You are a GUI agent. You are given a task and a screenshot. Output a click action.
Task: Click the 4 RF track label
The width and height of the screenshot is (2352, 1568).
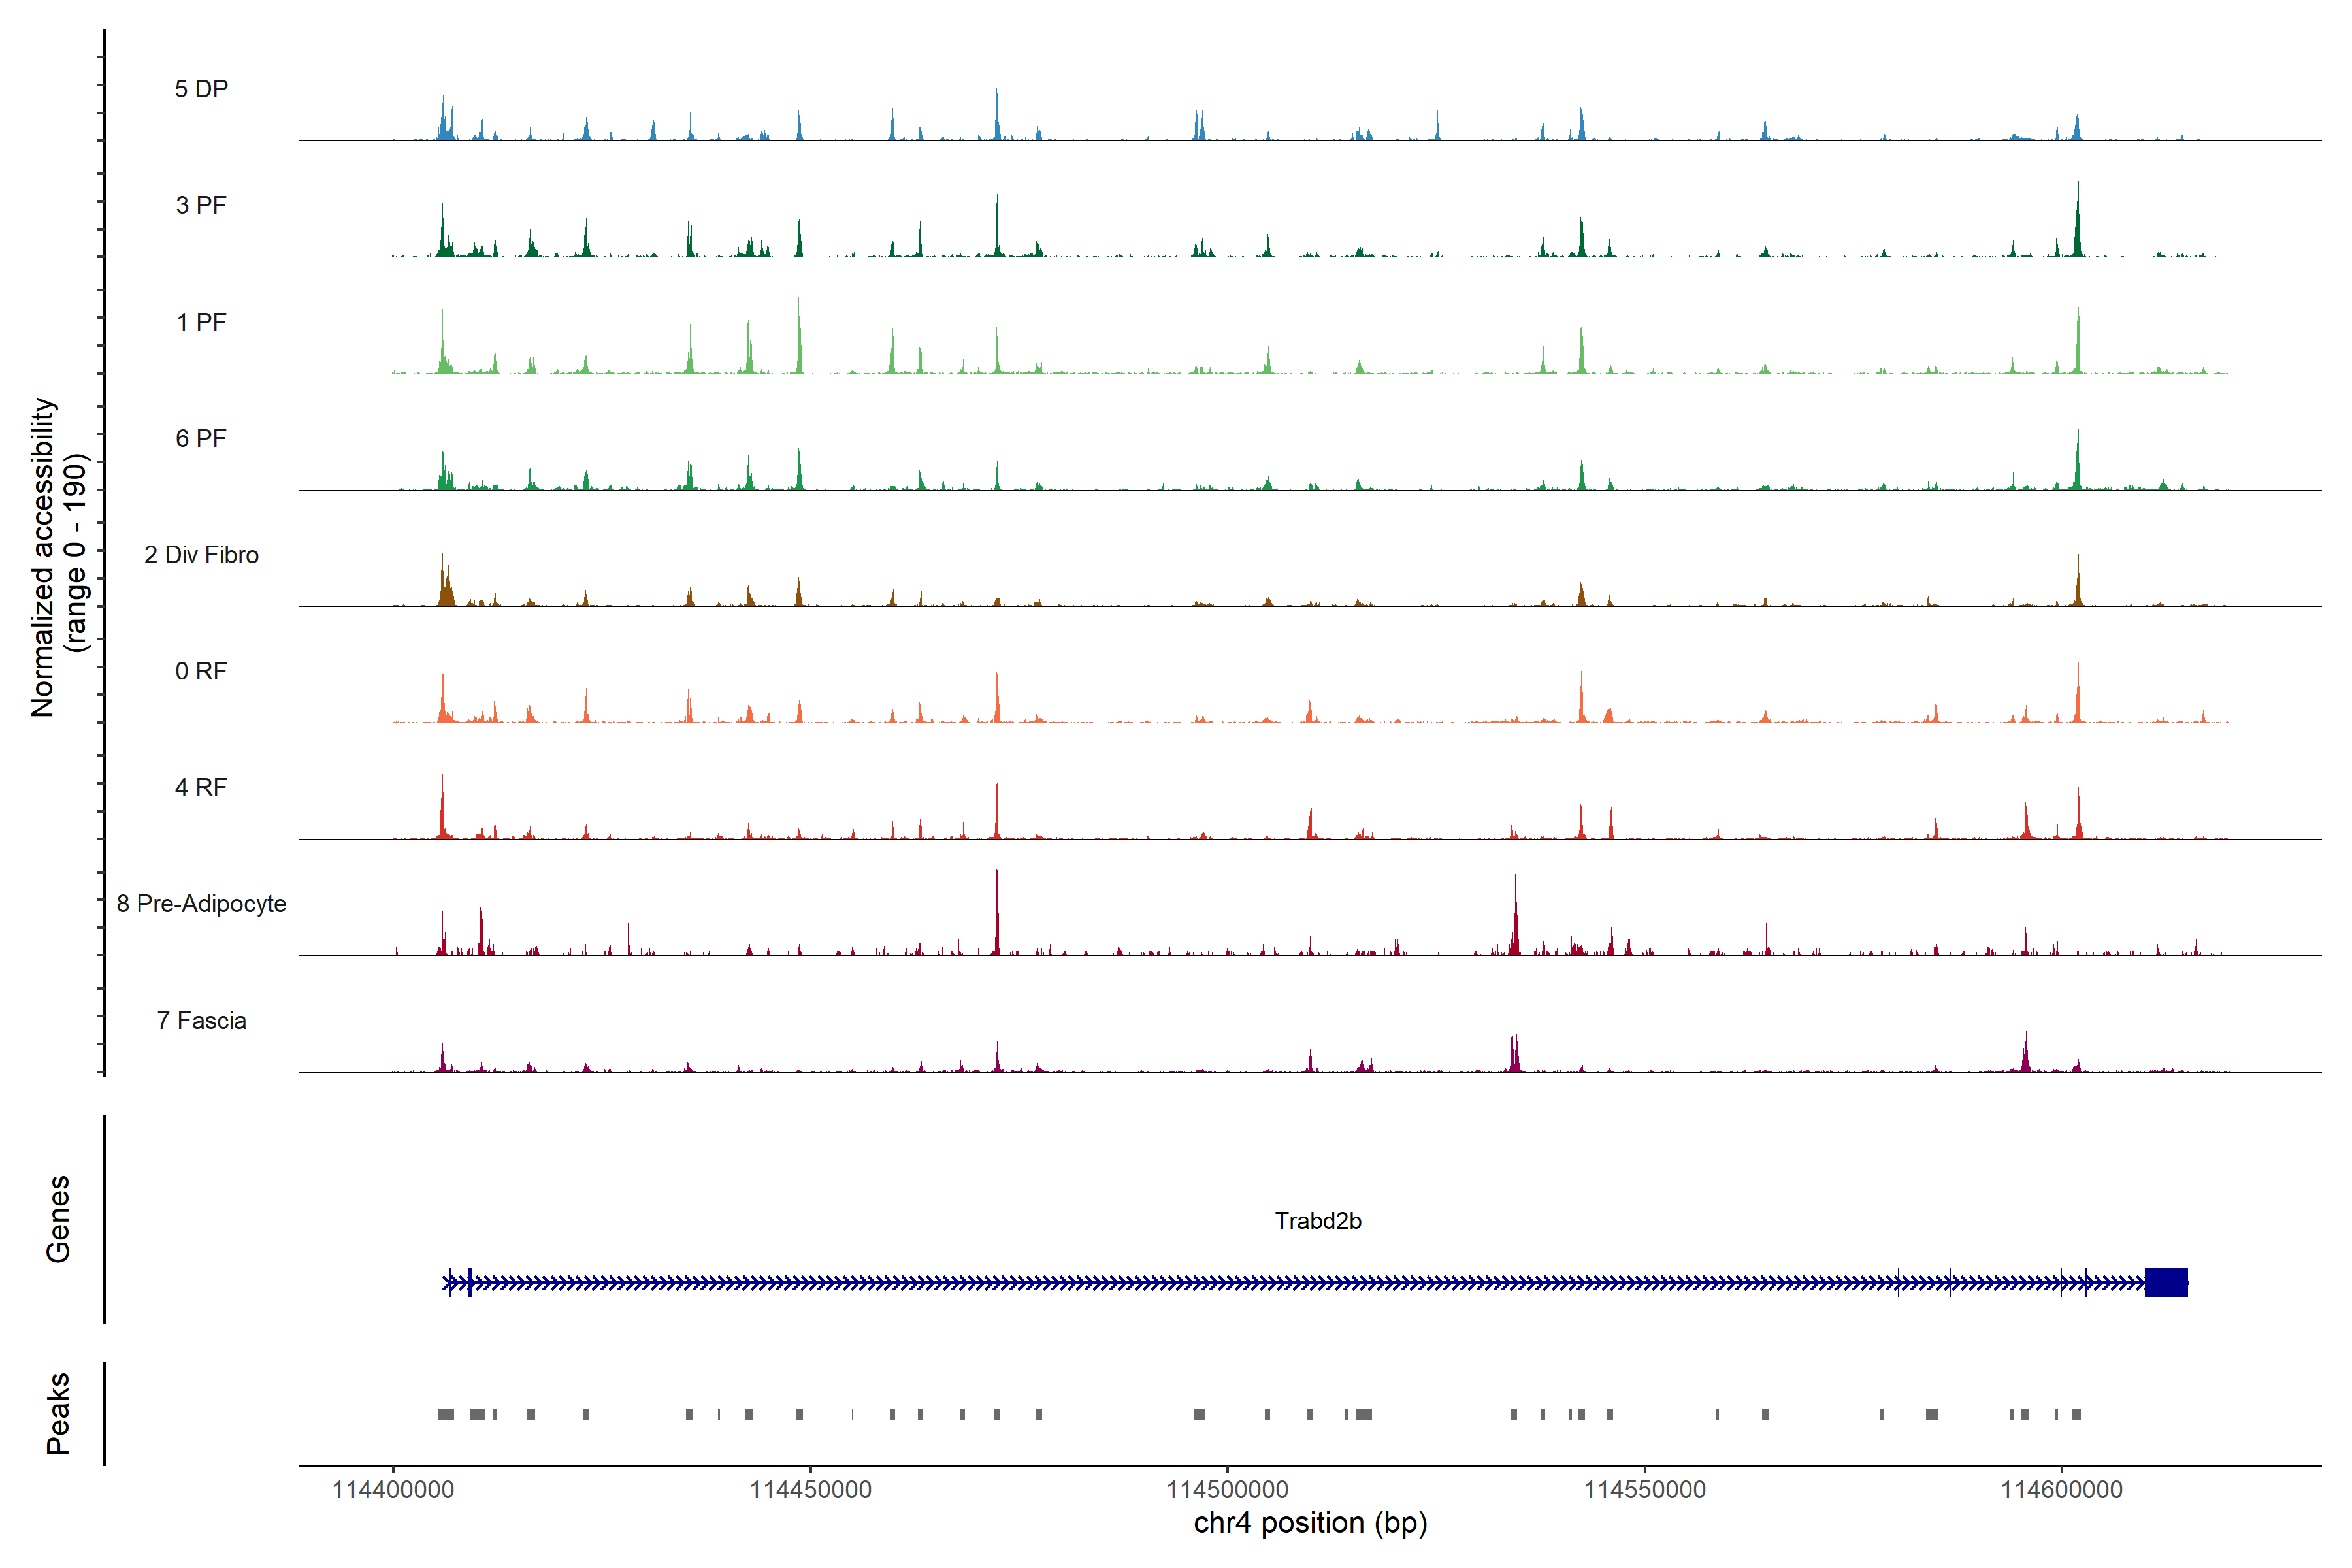pos(201,787)
